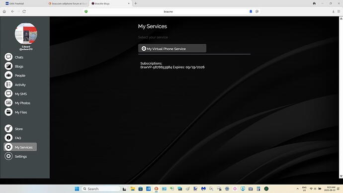
Task: Click the fire button in title bar
Action: click(x=314, y=3)
